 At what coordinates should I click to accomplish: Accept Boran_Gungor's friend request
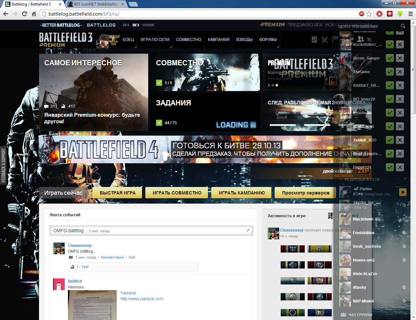click(390, 58)
